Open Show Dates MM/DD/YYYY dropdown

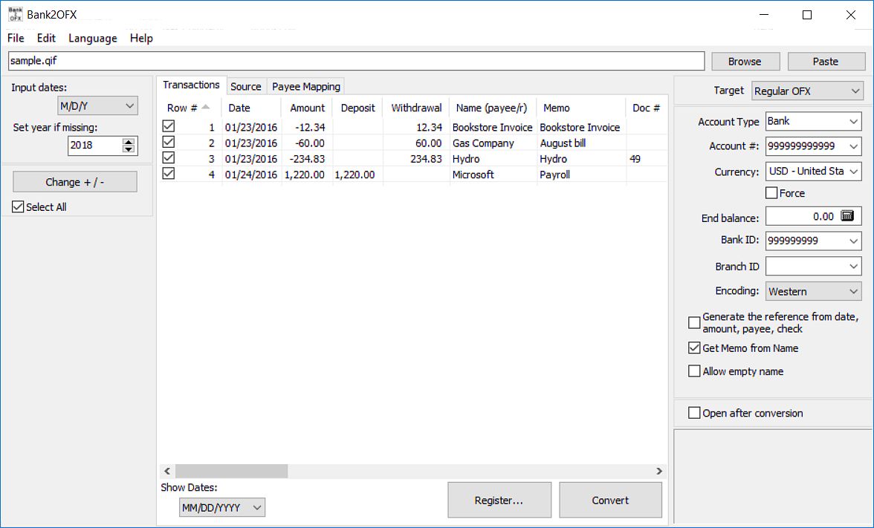[x=221, y=507]
